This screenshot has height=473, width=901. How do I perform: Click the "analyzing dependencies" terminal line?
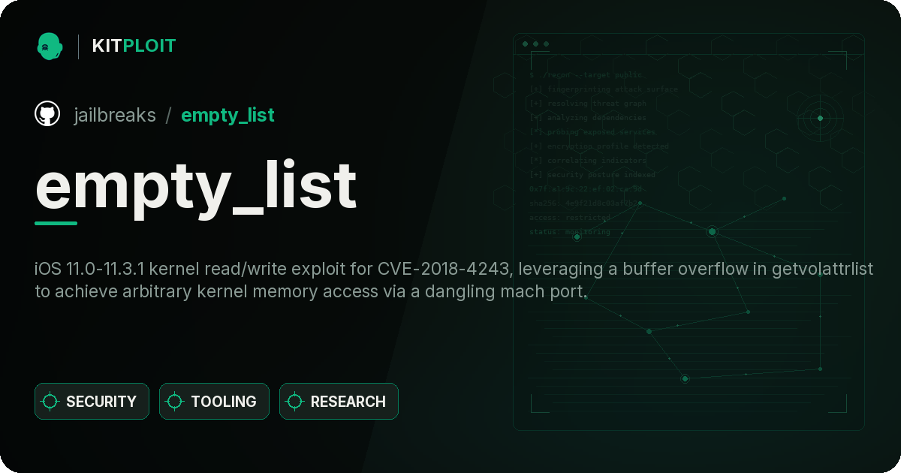[x=587, y=118]
